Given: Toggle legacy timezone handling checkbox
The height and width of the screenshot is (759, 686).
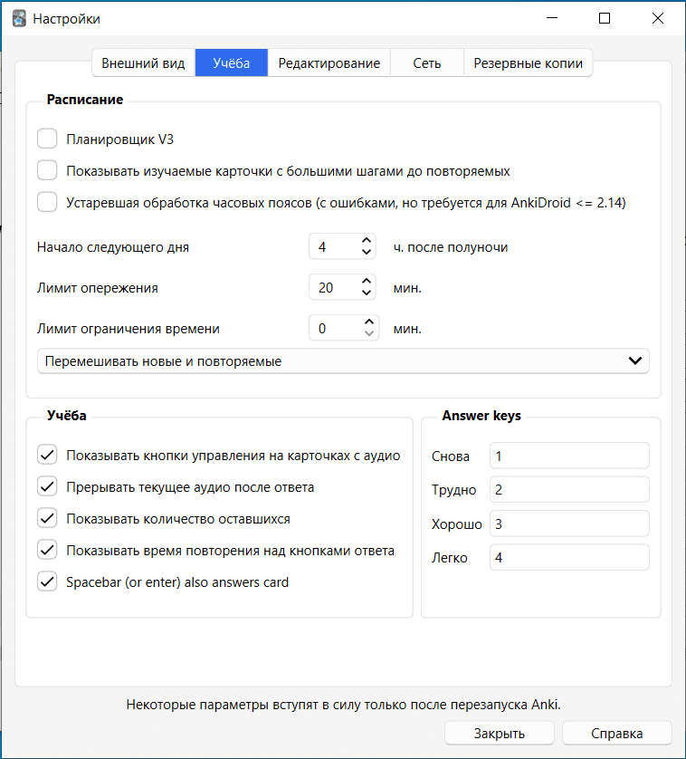Looking at the screenshot, I should (47, 202).
